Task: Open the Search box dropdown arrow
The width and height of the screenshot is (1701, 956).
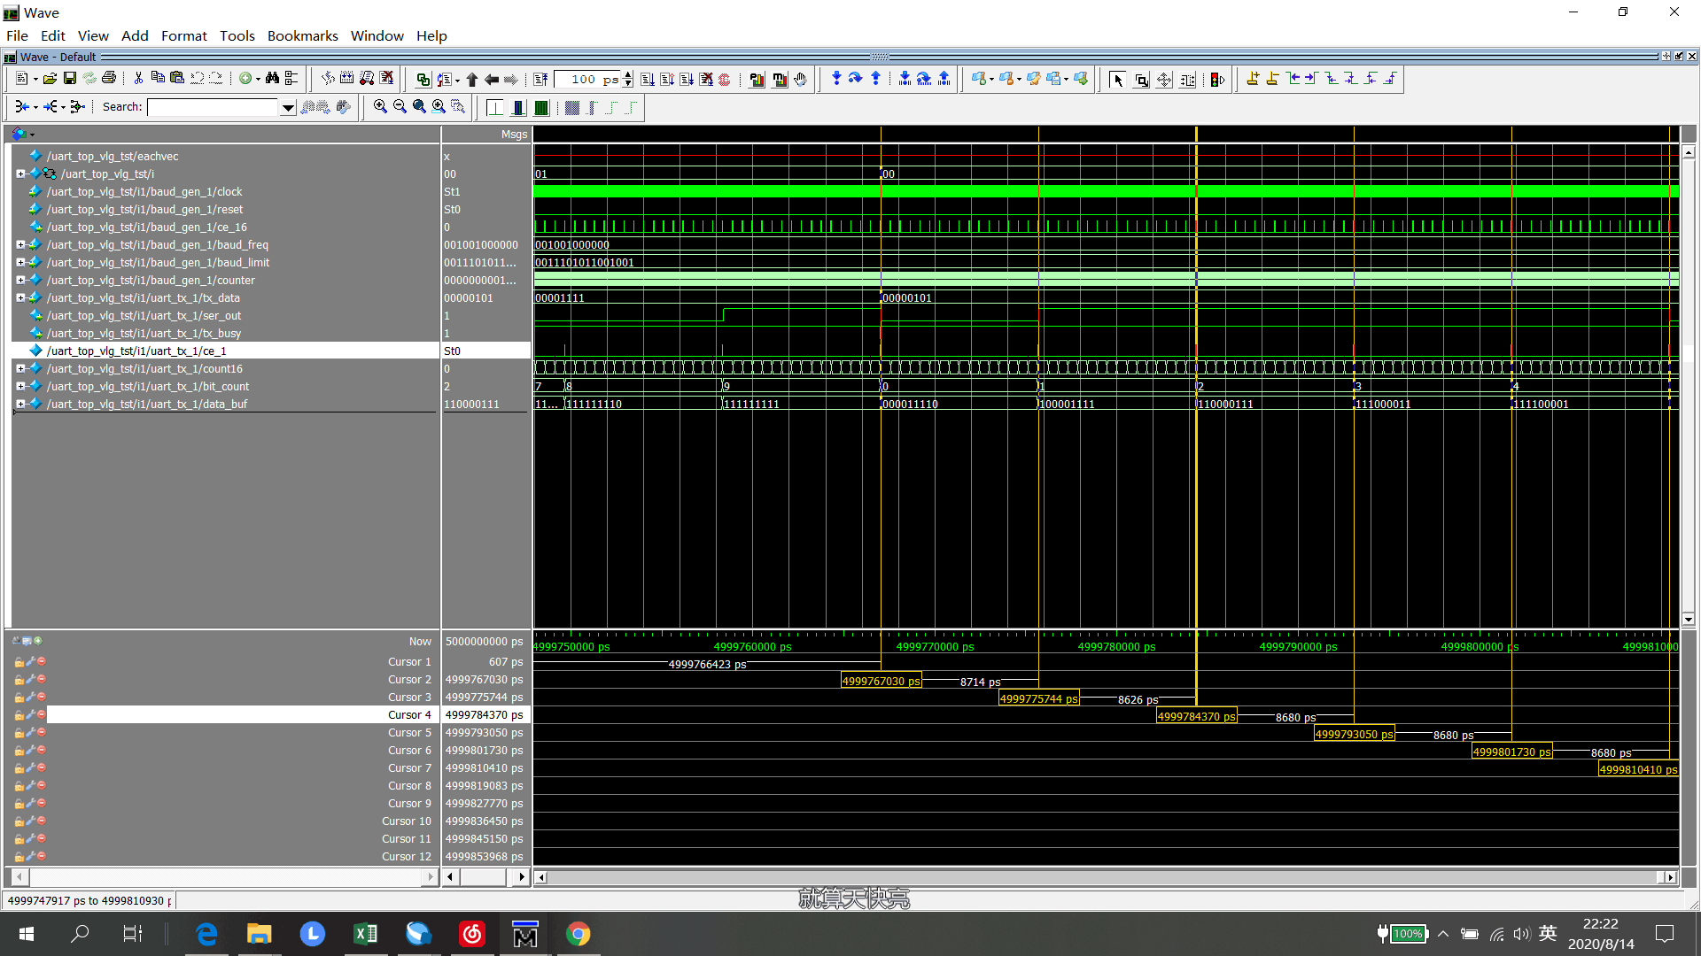Action: [288, 107]
